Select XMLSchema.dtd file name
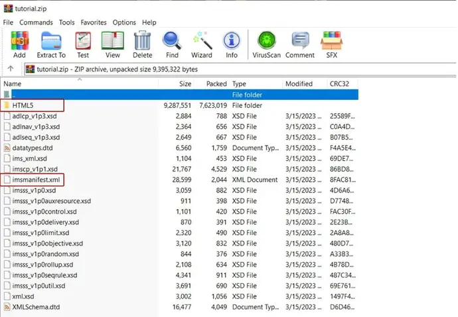This screenshot has width=458, height=317. pos(36,307)
